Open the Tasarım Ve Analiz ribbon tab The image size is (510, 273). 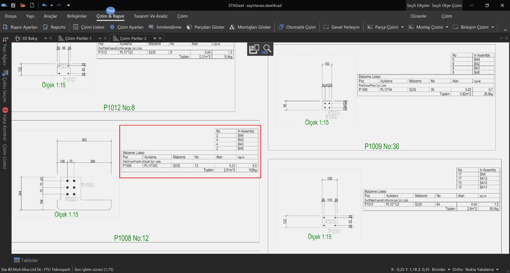[151, 16]
